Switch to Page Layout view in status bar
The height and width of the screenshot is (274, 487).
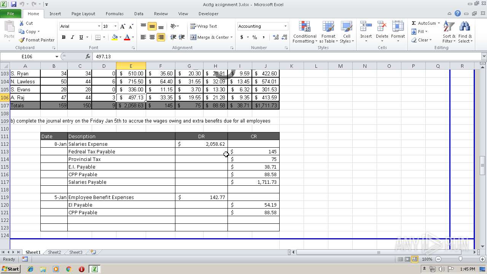click(407, 259)
